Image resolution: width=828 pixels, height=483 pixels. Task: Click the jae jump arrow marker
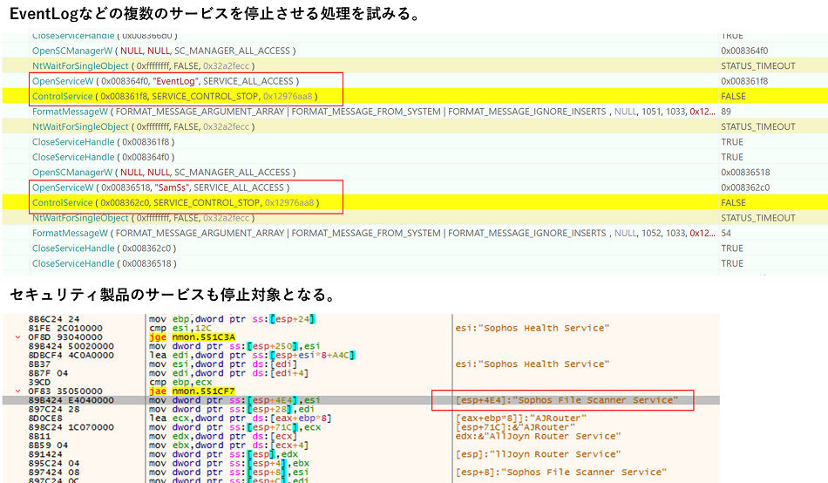click(x=18, y=391)
